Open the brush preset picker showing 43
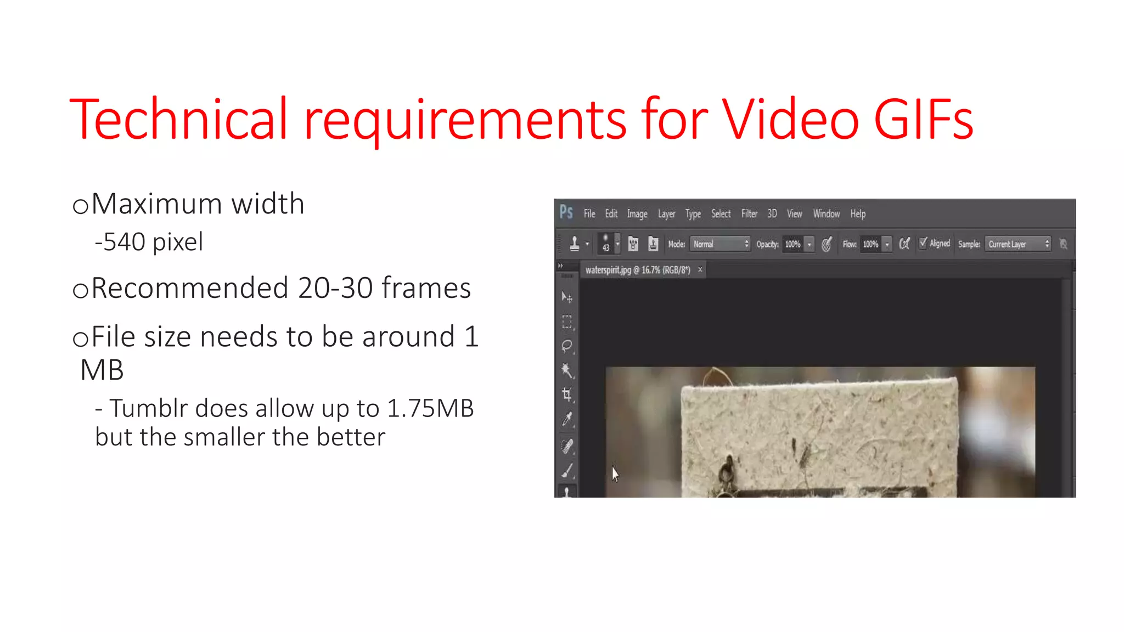1124x632 pixels. coord(609,244)
